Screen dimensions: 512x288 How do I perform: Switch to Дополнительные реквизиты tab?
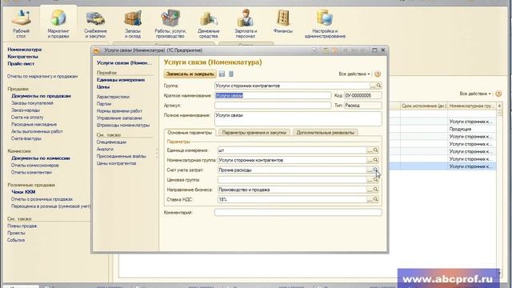click(x=326, y=133)
